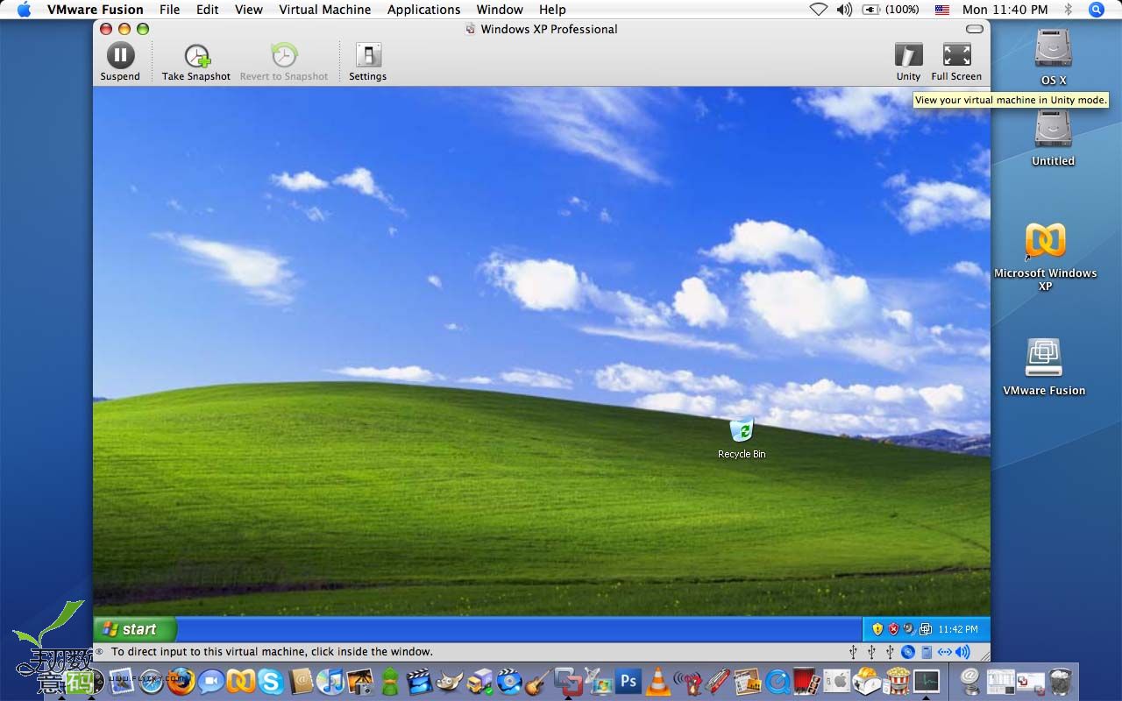Open the Virtual Machine menu
Image resolution: width=1122 pixels, height=701 pixels.
pos(325,10)
